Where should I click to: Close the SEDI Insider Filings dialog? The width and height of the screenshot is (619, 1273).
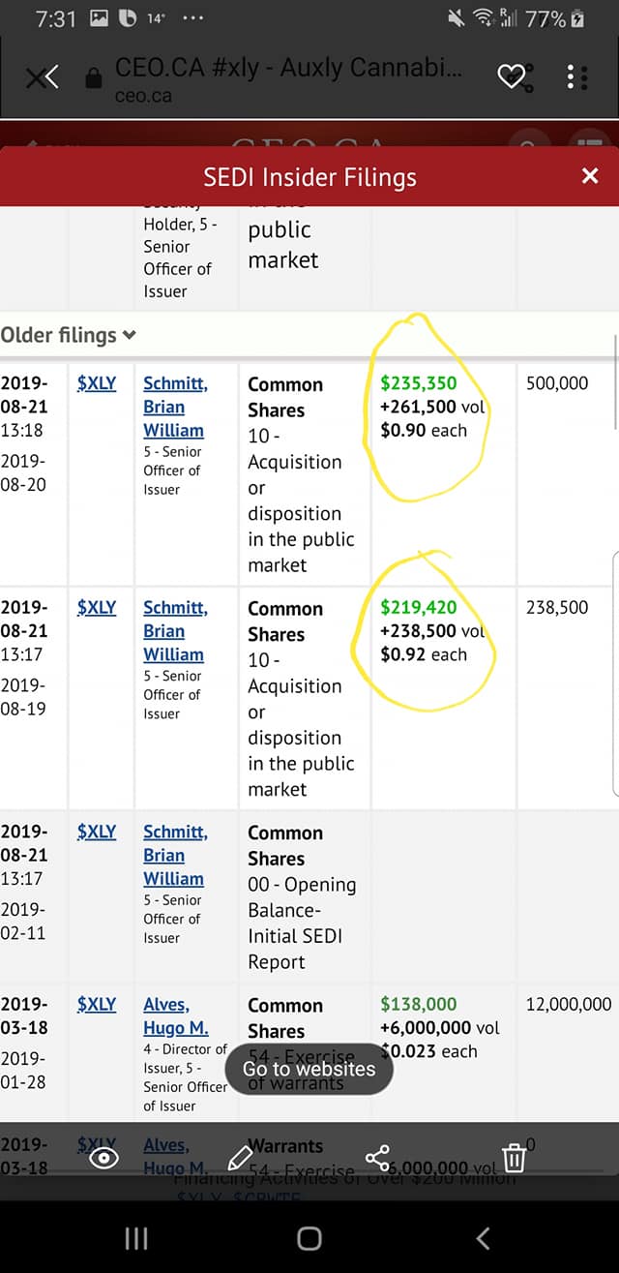[x=590, y=176]
